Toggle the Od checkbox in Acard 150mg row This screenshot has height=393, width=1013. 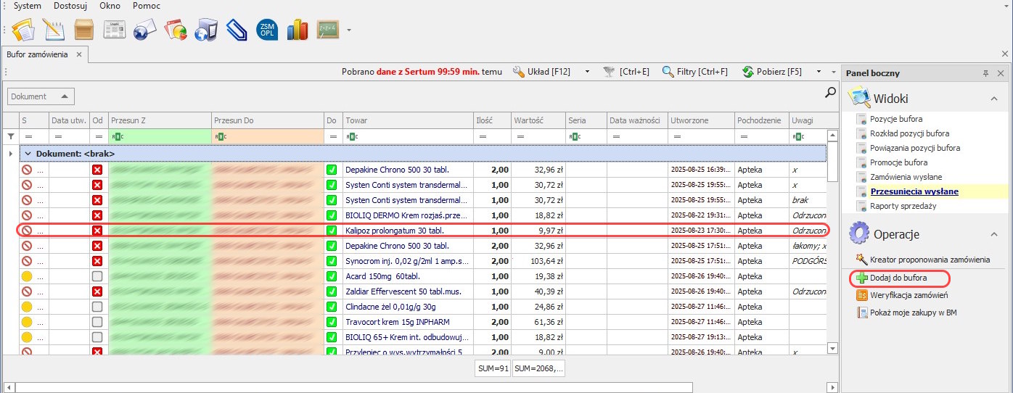pyautogui.click(x=97, y=276)
